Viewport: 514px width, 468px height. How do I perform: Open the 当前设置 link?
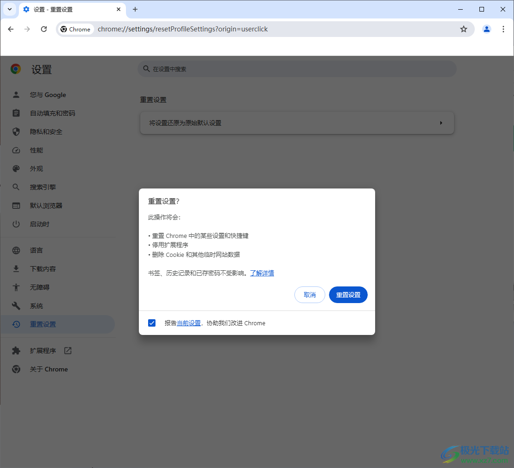pyautogui.click(x=189, y=323)
